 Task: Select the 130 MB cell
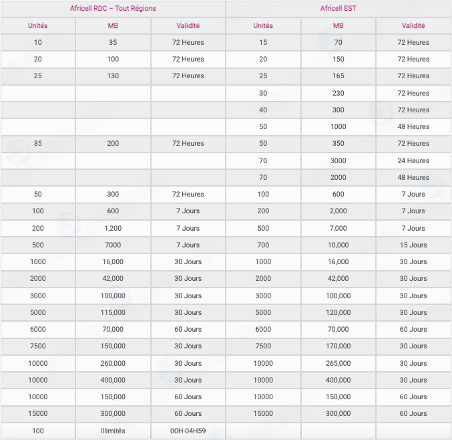113,76
